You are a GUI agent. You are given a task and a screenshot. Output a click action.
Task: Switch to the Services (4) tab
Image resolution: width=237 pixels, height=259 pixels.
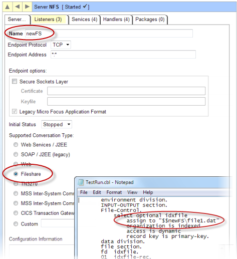[x=84, y=20]
